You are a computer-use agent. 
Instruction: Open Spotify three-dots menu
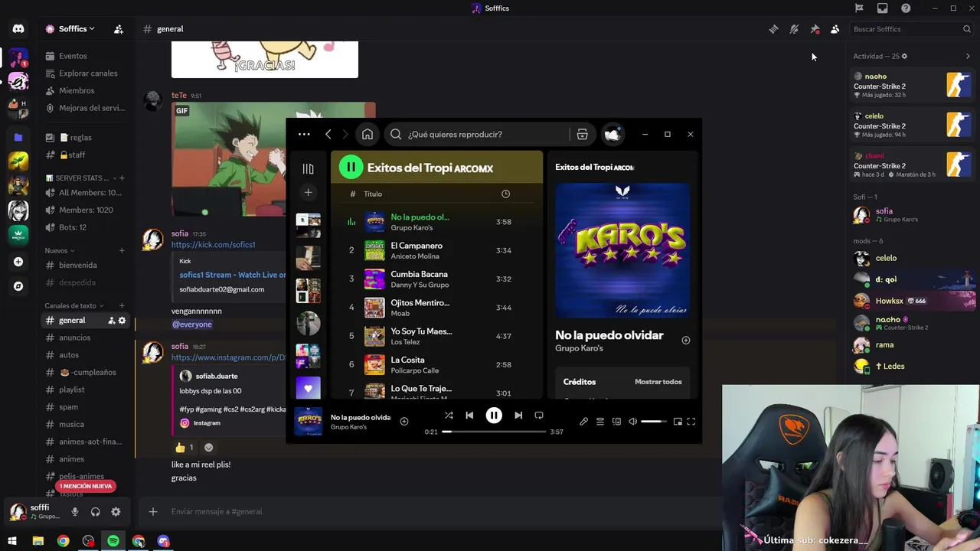[x=304, y=134]
